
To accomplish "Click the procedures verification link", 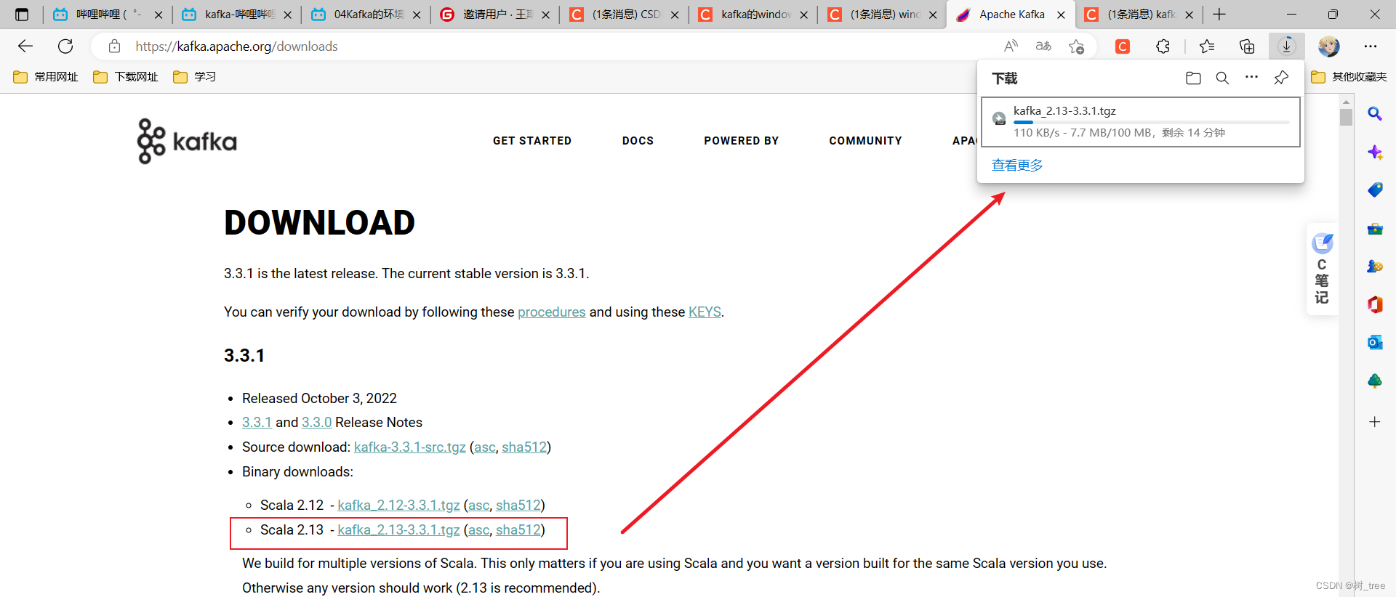I will click(x=551, y=312).
